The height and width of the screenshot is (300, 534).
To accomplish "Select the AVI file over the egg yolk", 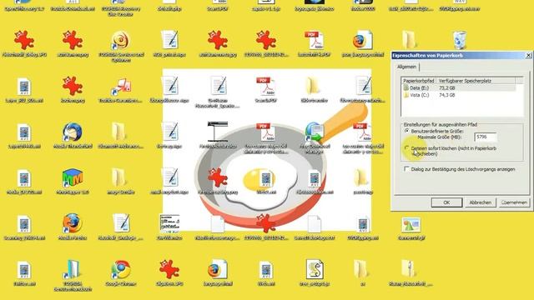I will (x=266, y=178).
